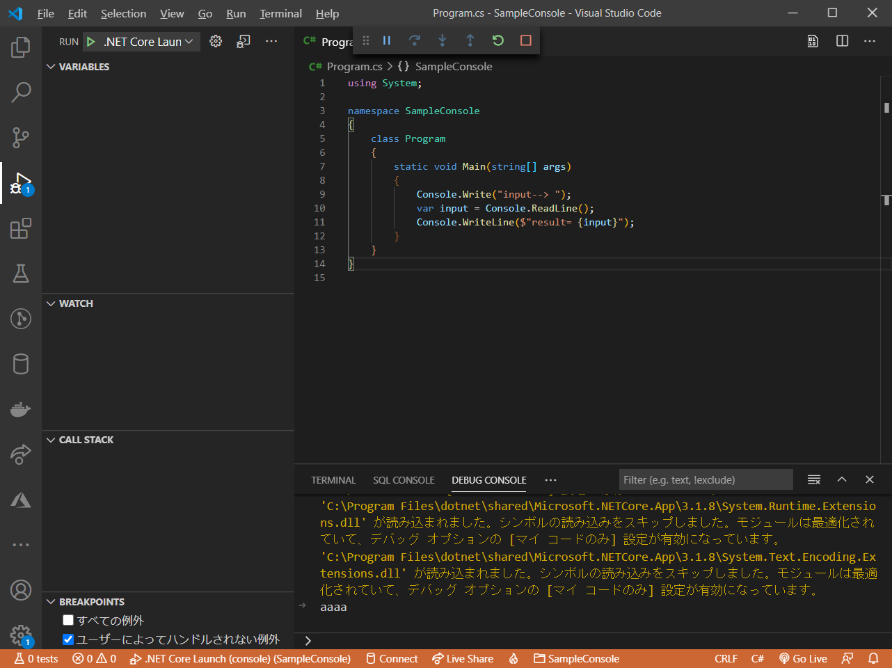Open the Live Share activity bar icon
This screenshot has height=668, width=892.
tap(21, 454)
